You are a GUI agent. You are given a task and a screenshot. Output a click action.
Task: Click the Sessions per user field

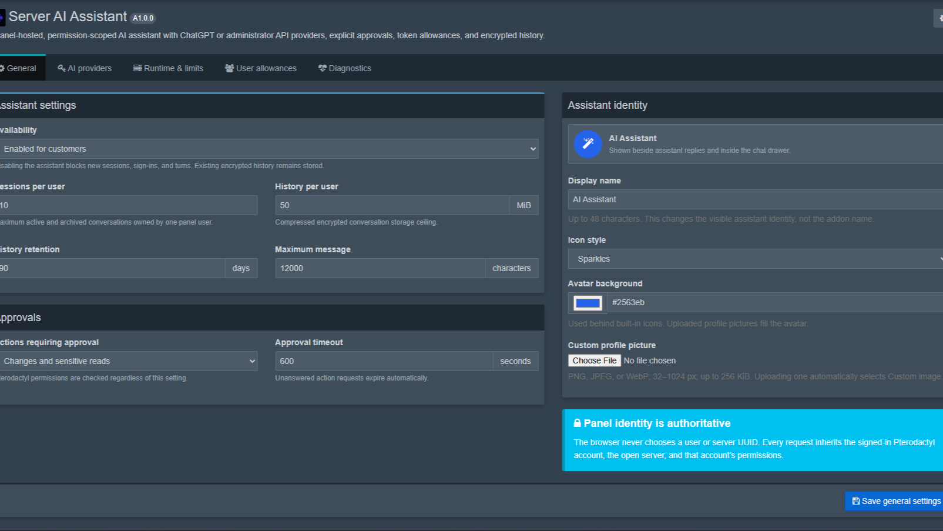click(129, 205)
